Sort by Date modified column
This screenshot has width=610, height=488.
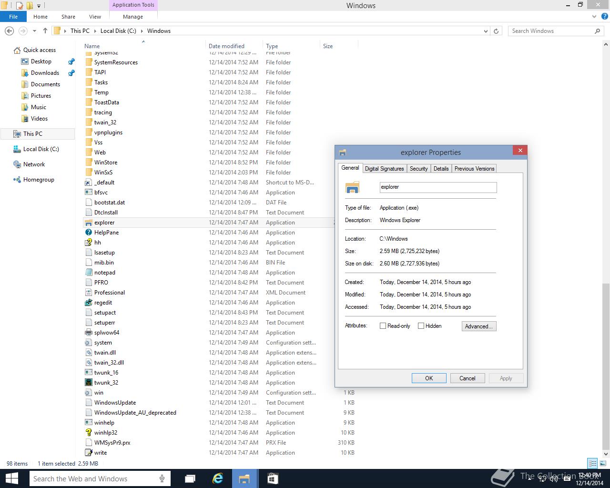(x=234, y=46)
